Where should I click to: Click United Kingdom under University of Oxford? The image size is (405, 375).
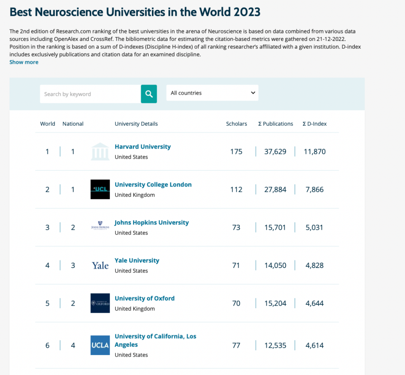click(x=135, y=309)
